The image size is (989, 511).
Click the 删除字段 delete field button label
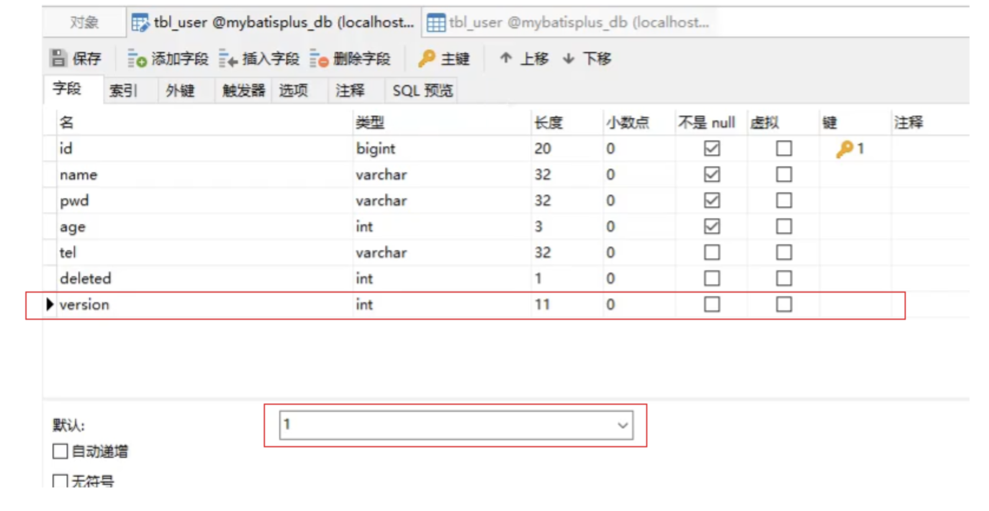click(x=362, y=58)
